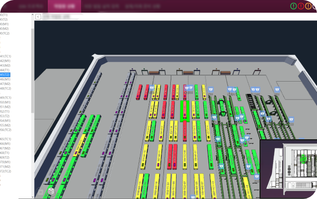Switch to the highlighted pink active tab
317x199 pixels.
(64, 6)
